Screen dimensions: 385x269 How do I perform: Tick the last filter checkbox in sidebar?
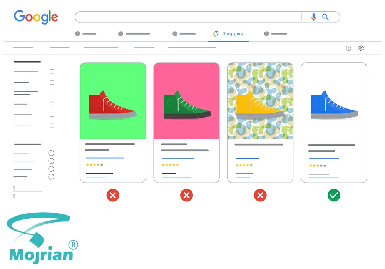(x=52, y=125)
